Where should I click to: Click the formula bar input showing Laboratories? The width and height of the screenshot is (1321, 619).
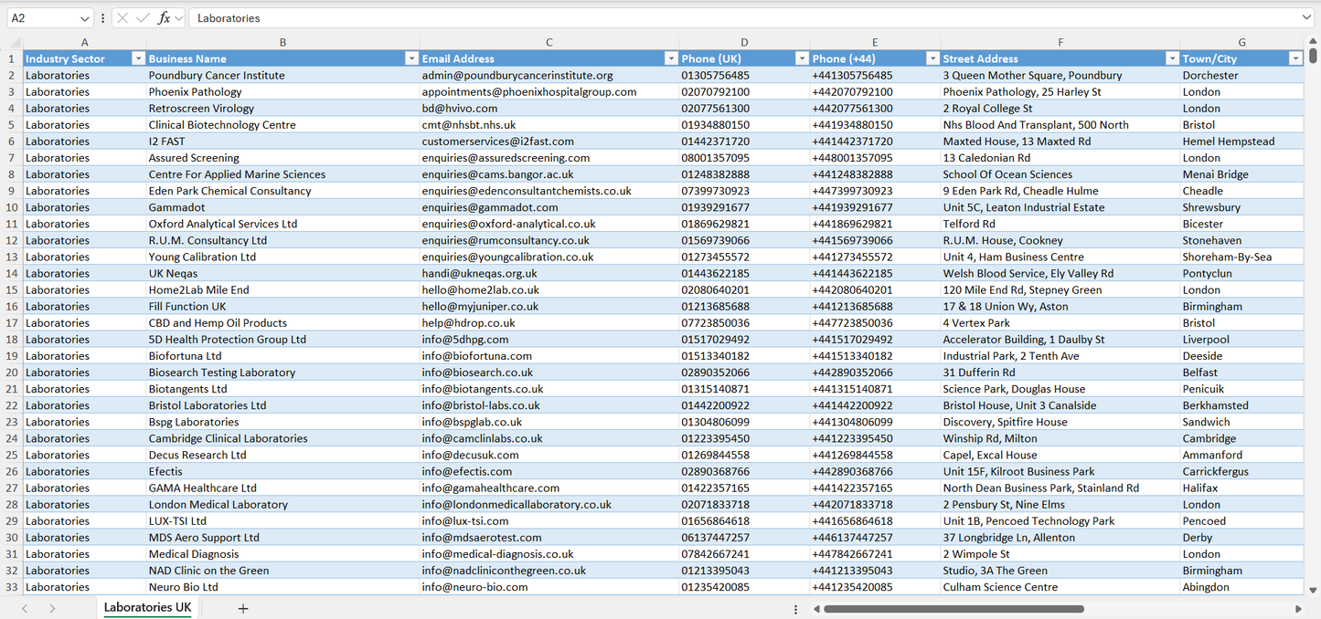(742, 18)
